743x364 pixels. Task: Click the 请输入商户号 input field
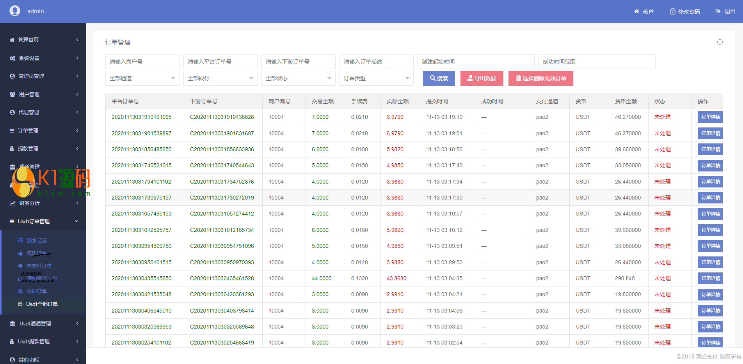142,62
